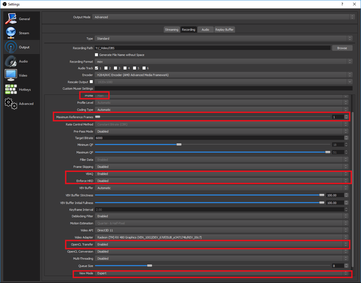Switch to the Audio output tab

click(x=205, y=30)
